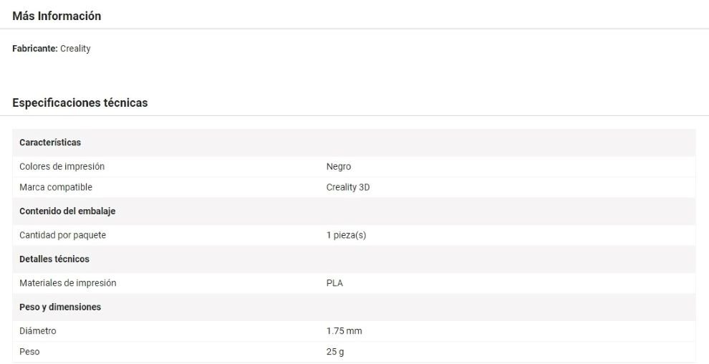Select the PLA material value
The height and width of the screenshot is (364, 709).
click(334, 283)
